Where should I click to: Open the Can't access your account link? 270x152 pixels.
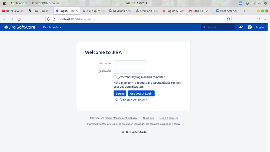tap(132, 100)
